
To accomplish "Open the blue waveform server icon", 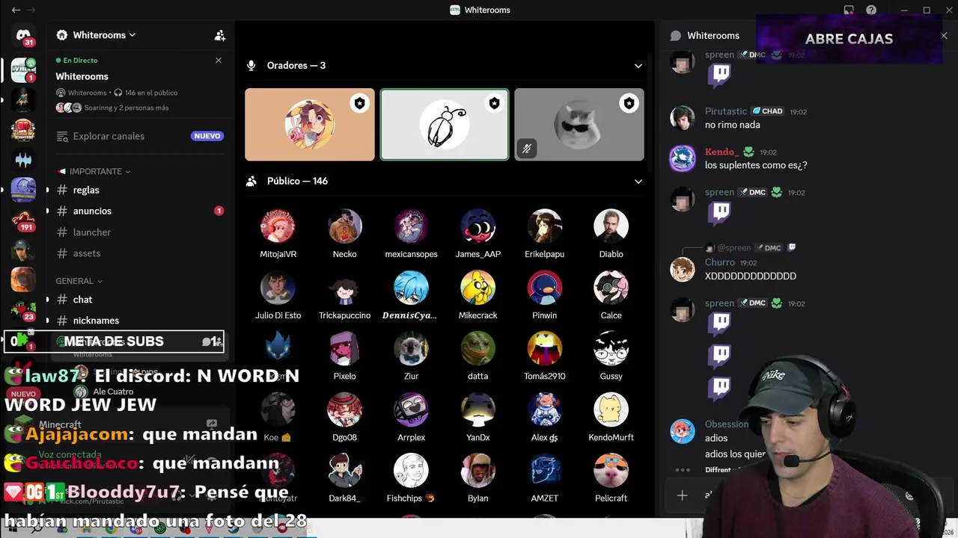I will point(23,160).
